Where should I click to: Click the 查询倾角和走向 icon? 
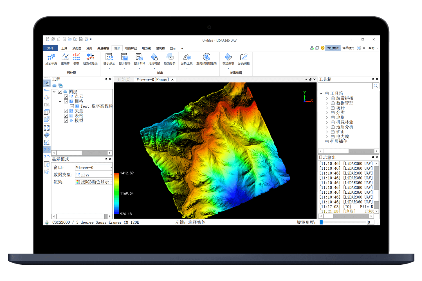coord(207,59)
